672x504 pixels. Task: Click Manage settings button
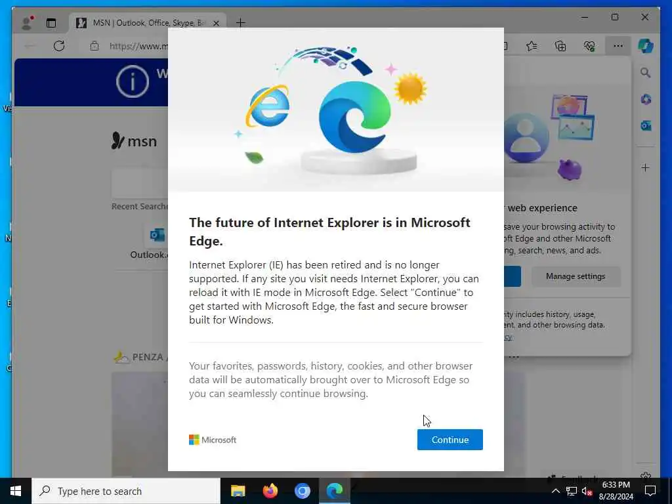tap(576, 276)
